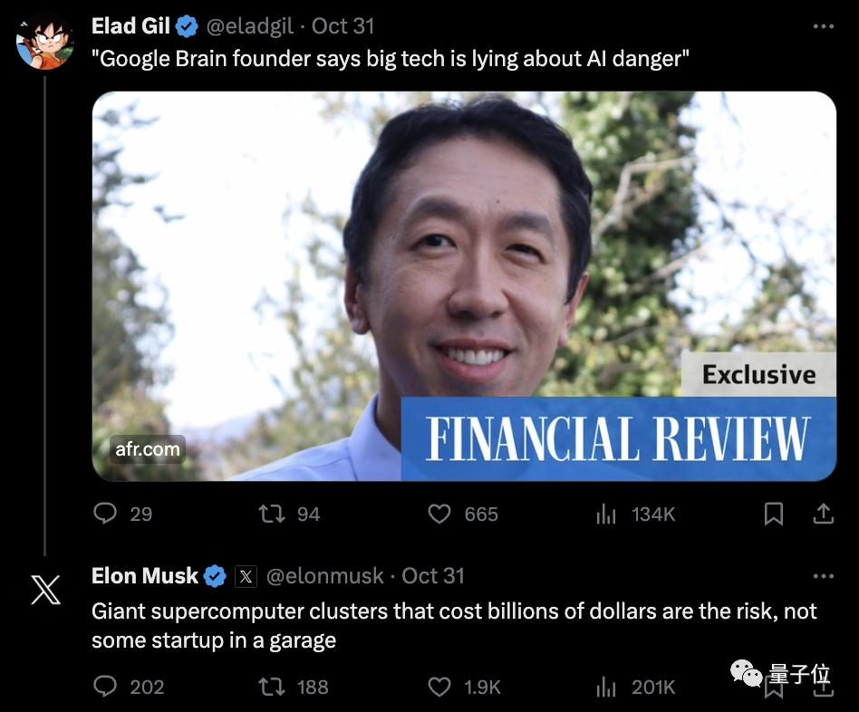This screenshot has width=859, height=712.
Task: Repost Elad Gil's tweet
Action: 272,514
